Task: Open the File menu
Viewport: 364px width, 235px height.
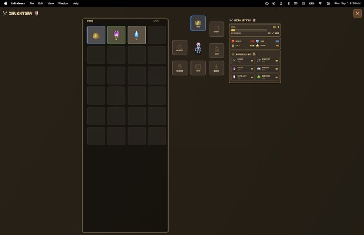Action: tap(32, 3)
